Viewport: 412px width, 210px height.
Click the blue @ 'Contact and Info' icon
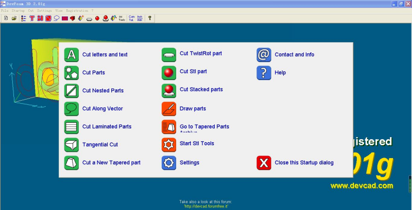[x=264, y=55]
